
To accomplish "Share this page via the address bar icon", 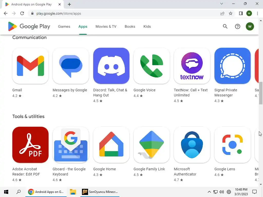I will coord(222,13).
